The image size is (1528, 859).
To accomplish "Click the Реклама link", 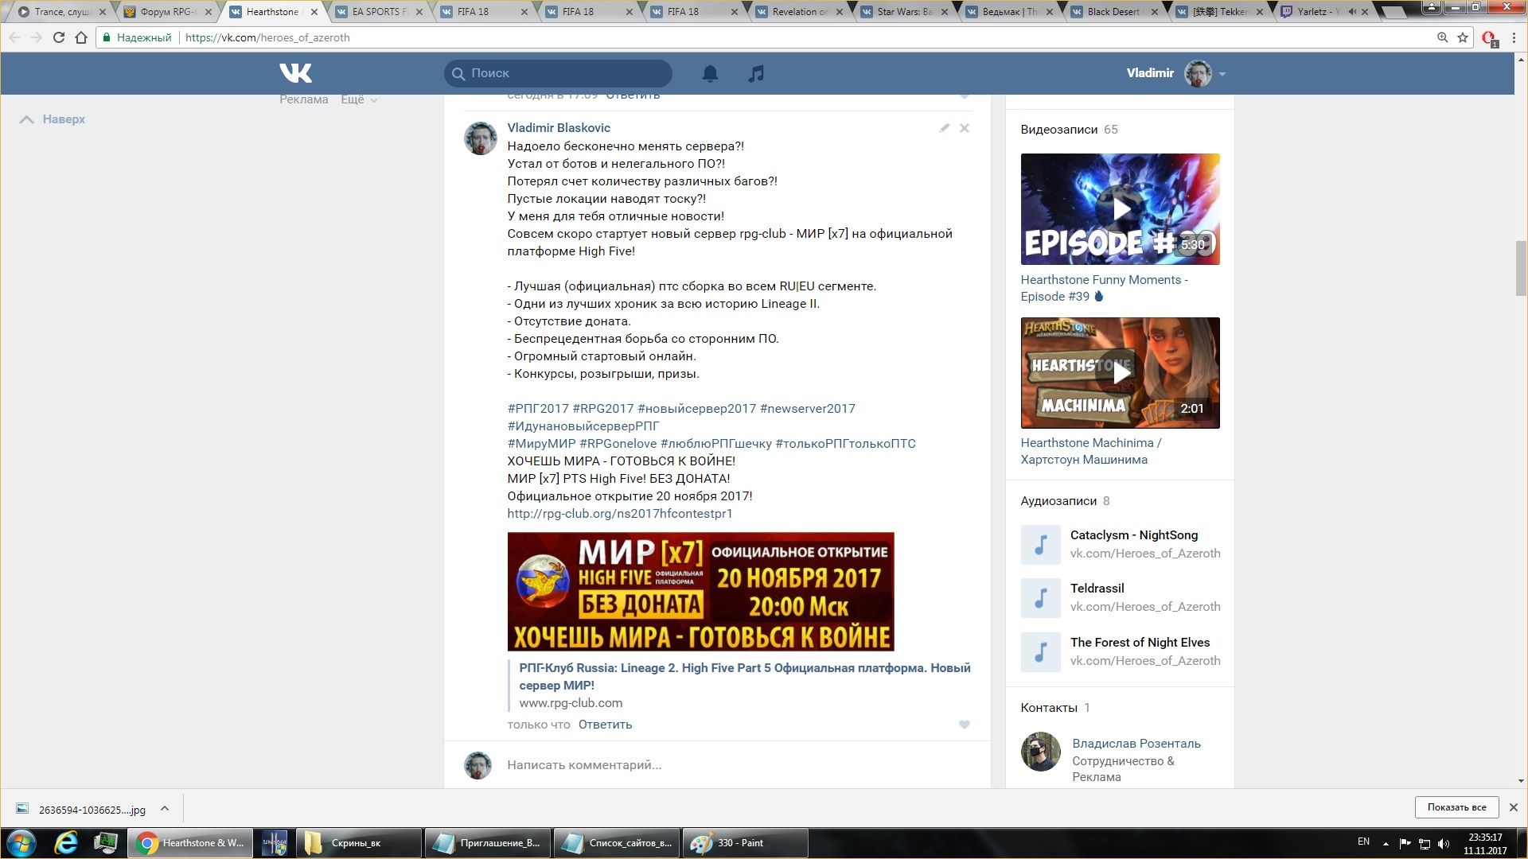I will pos(303,99).
